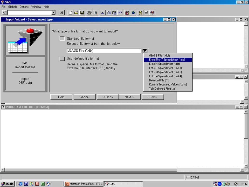Image resolution: width=249 pixels, height=187 pixels.
Task: Click the Open folder toolbar icon
Action: tap(76, 12)
